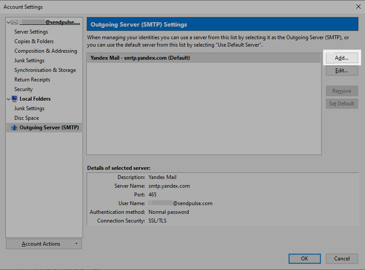The image size is (365, 270).
Task: Confirm settings with the OK button
Action: point(304,258)
